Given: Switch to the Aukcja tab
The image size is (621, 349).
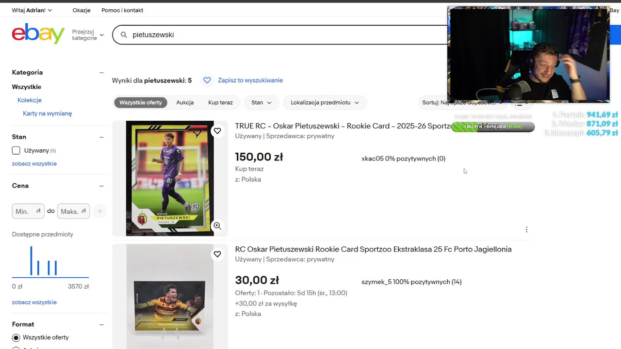Looking at the screenshot, I should [x=185, y=103].
